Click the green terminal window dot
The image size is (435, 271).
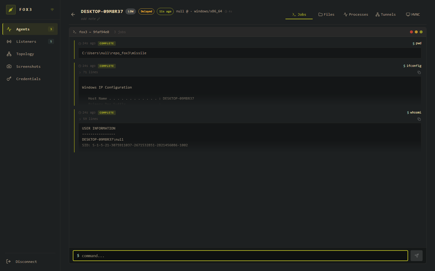(421, 32)
